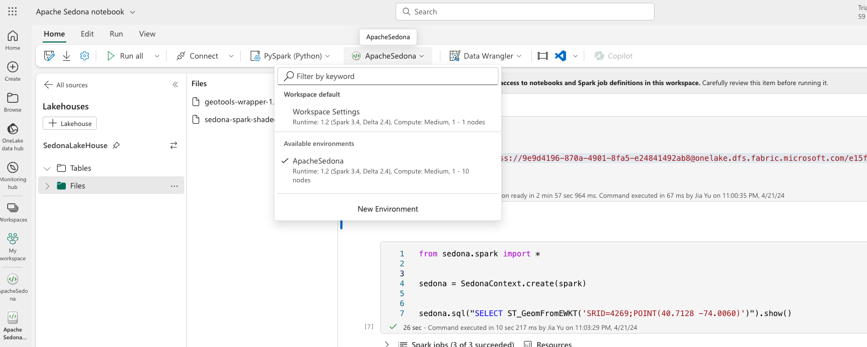Open OneLake data hub
The image size is (867, 347).
point(12,129)
